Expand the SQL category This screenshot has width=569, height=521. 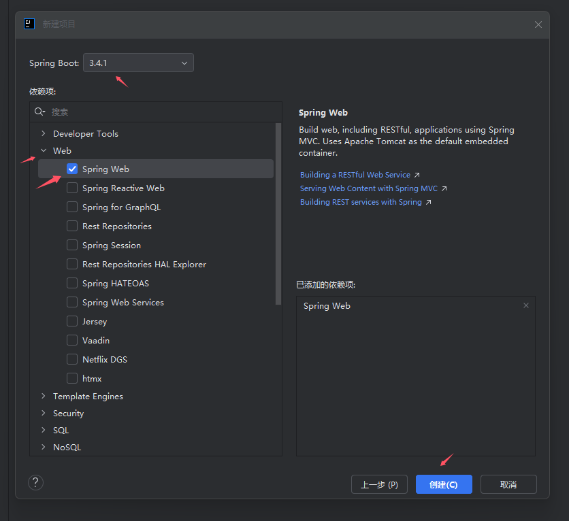[x=44, y=430]
